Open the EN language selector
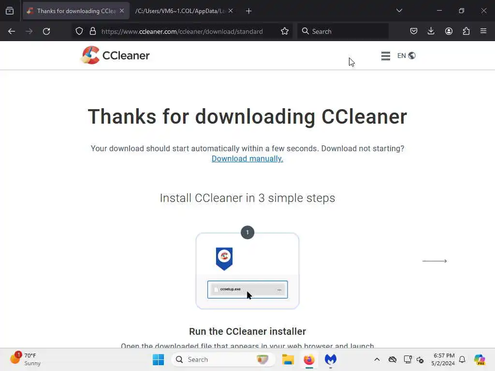The image size is (495, 371). tap(406, 56)
